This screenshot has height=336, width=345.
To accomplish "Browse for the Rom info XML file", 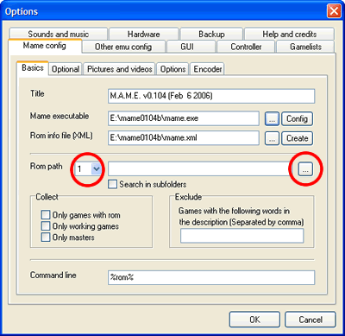I will click(272, 138).
